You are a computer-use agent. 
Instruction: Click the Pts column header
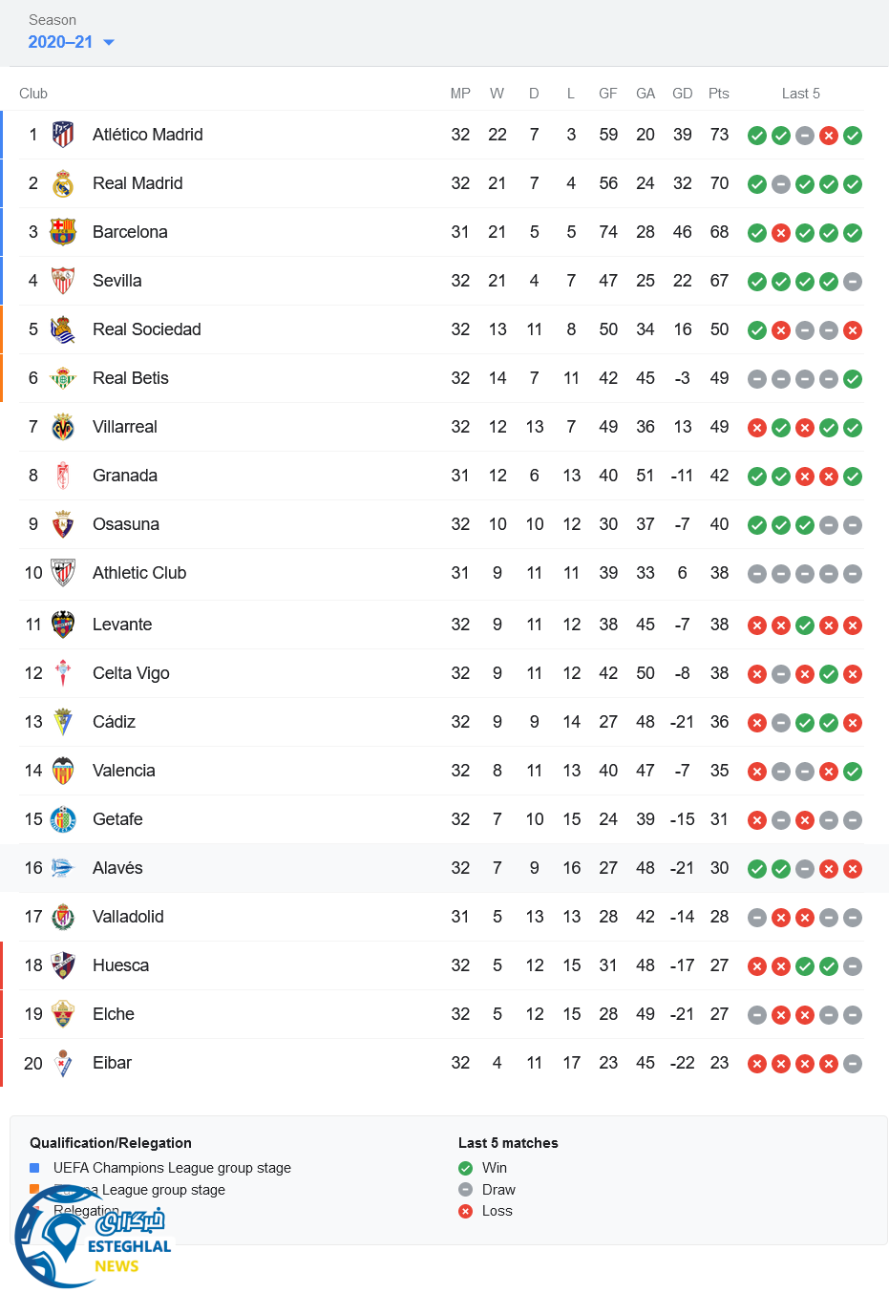[719, 94]
